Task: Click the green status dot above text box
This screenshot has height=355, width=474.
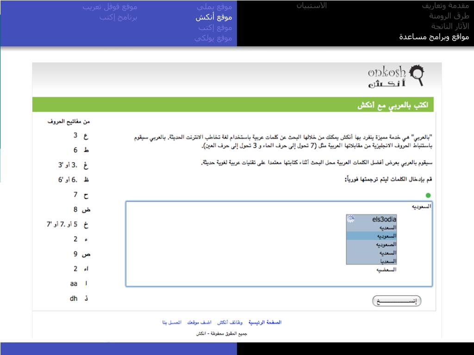Action: (x=428, y=196)
